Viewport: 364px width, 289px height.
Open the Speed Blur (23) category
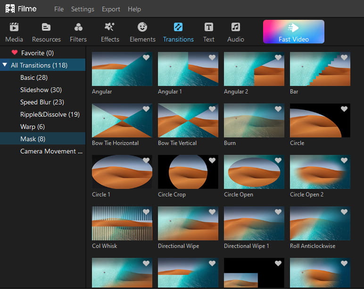point(42,102)
